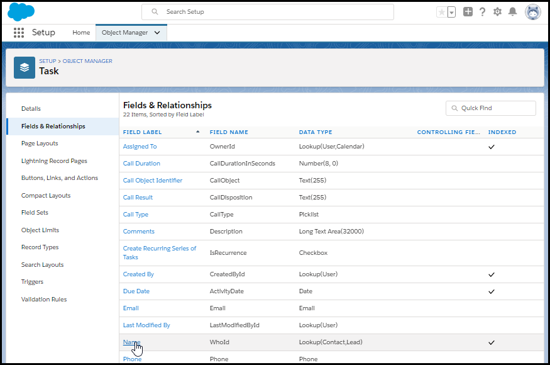Open the Created By field
The width and height of the screenshot is (550, 365).
click(x=138, y=274)
